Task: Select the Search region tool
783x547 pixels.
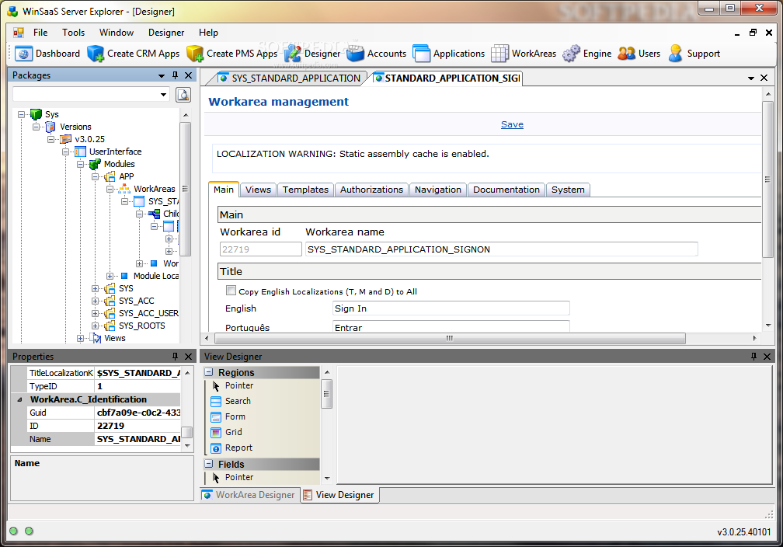Action: point(232,401)
